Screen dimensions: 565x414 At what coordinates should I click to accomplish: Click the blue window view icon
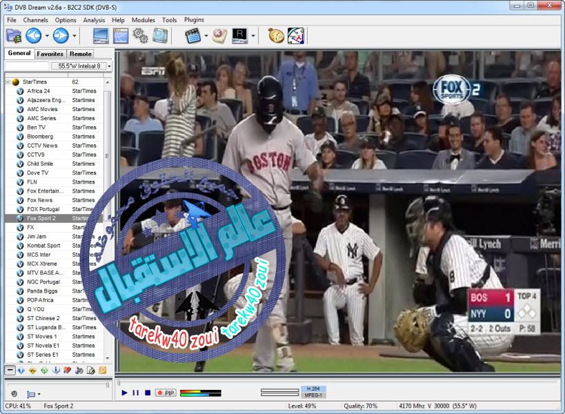pos(121,36)
